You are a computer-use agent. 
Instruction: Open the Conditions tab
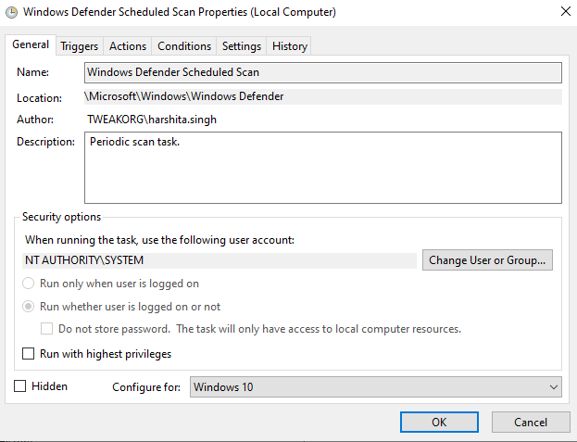click(184, 46)
